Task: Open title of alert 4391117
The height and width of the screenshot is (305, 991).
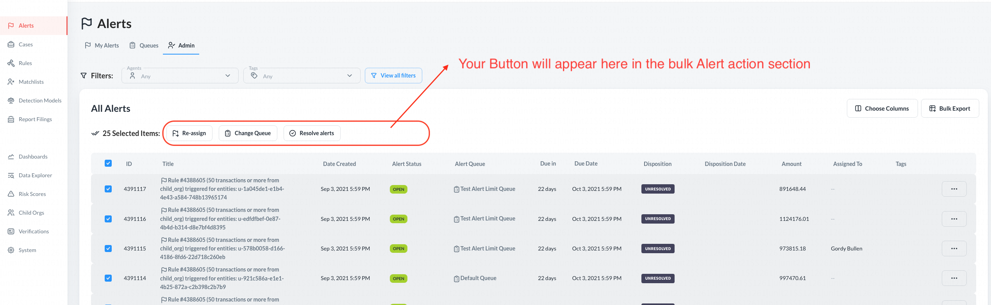Action: tap(223, 189)
